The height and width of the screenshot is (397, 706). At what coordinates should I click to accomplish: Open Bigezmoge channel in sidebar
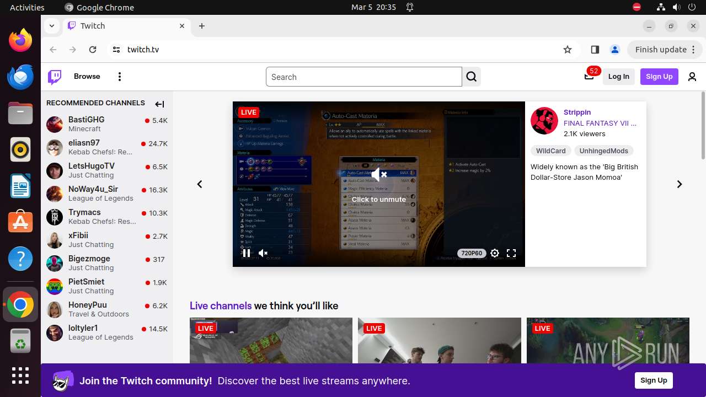107,263
